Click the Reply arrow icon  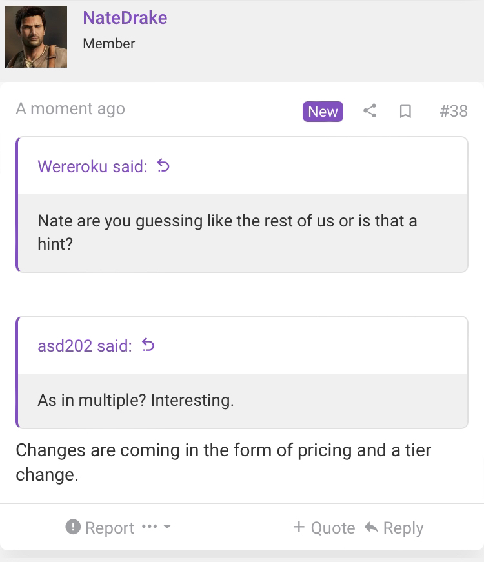click(371, 528)
